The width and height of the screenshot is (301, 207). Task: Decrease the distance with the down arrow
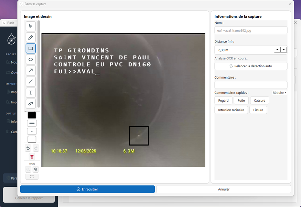pos(283,50)
